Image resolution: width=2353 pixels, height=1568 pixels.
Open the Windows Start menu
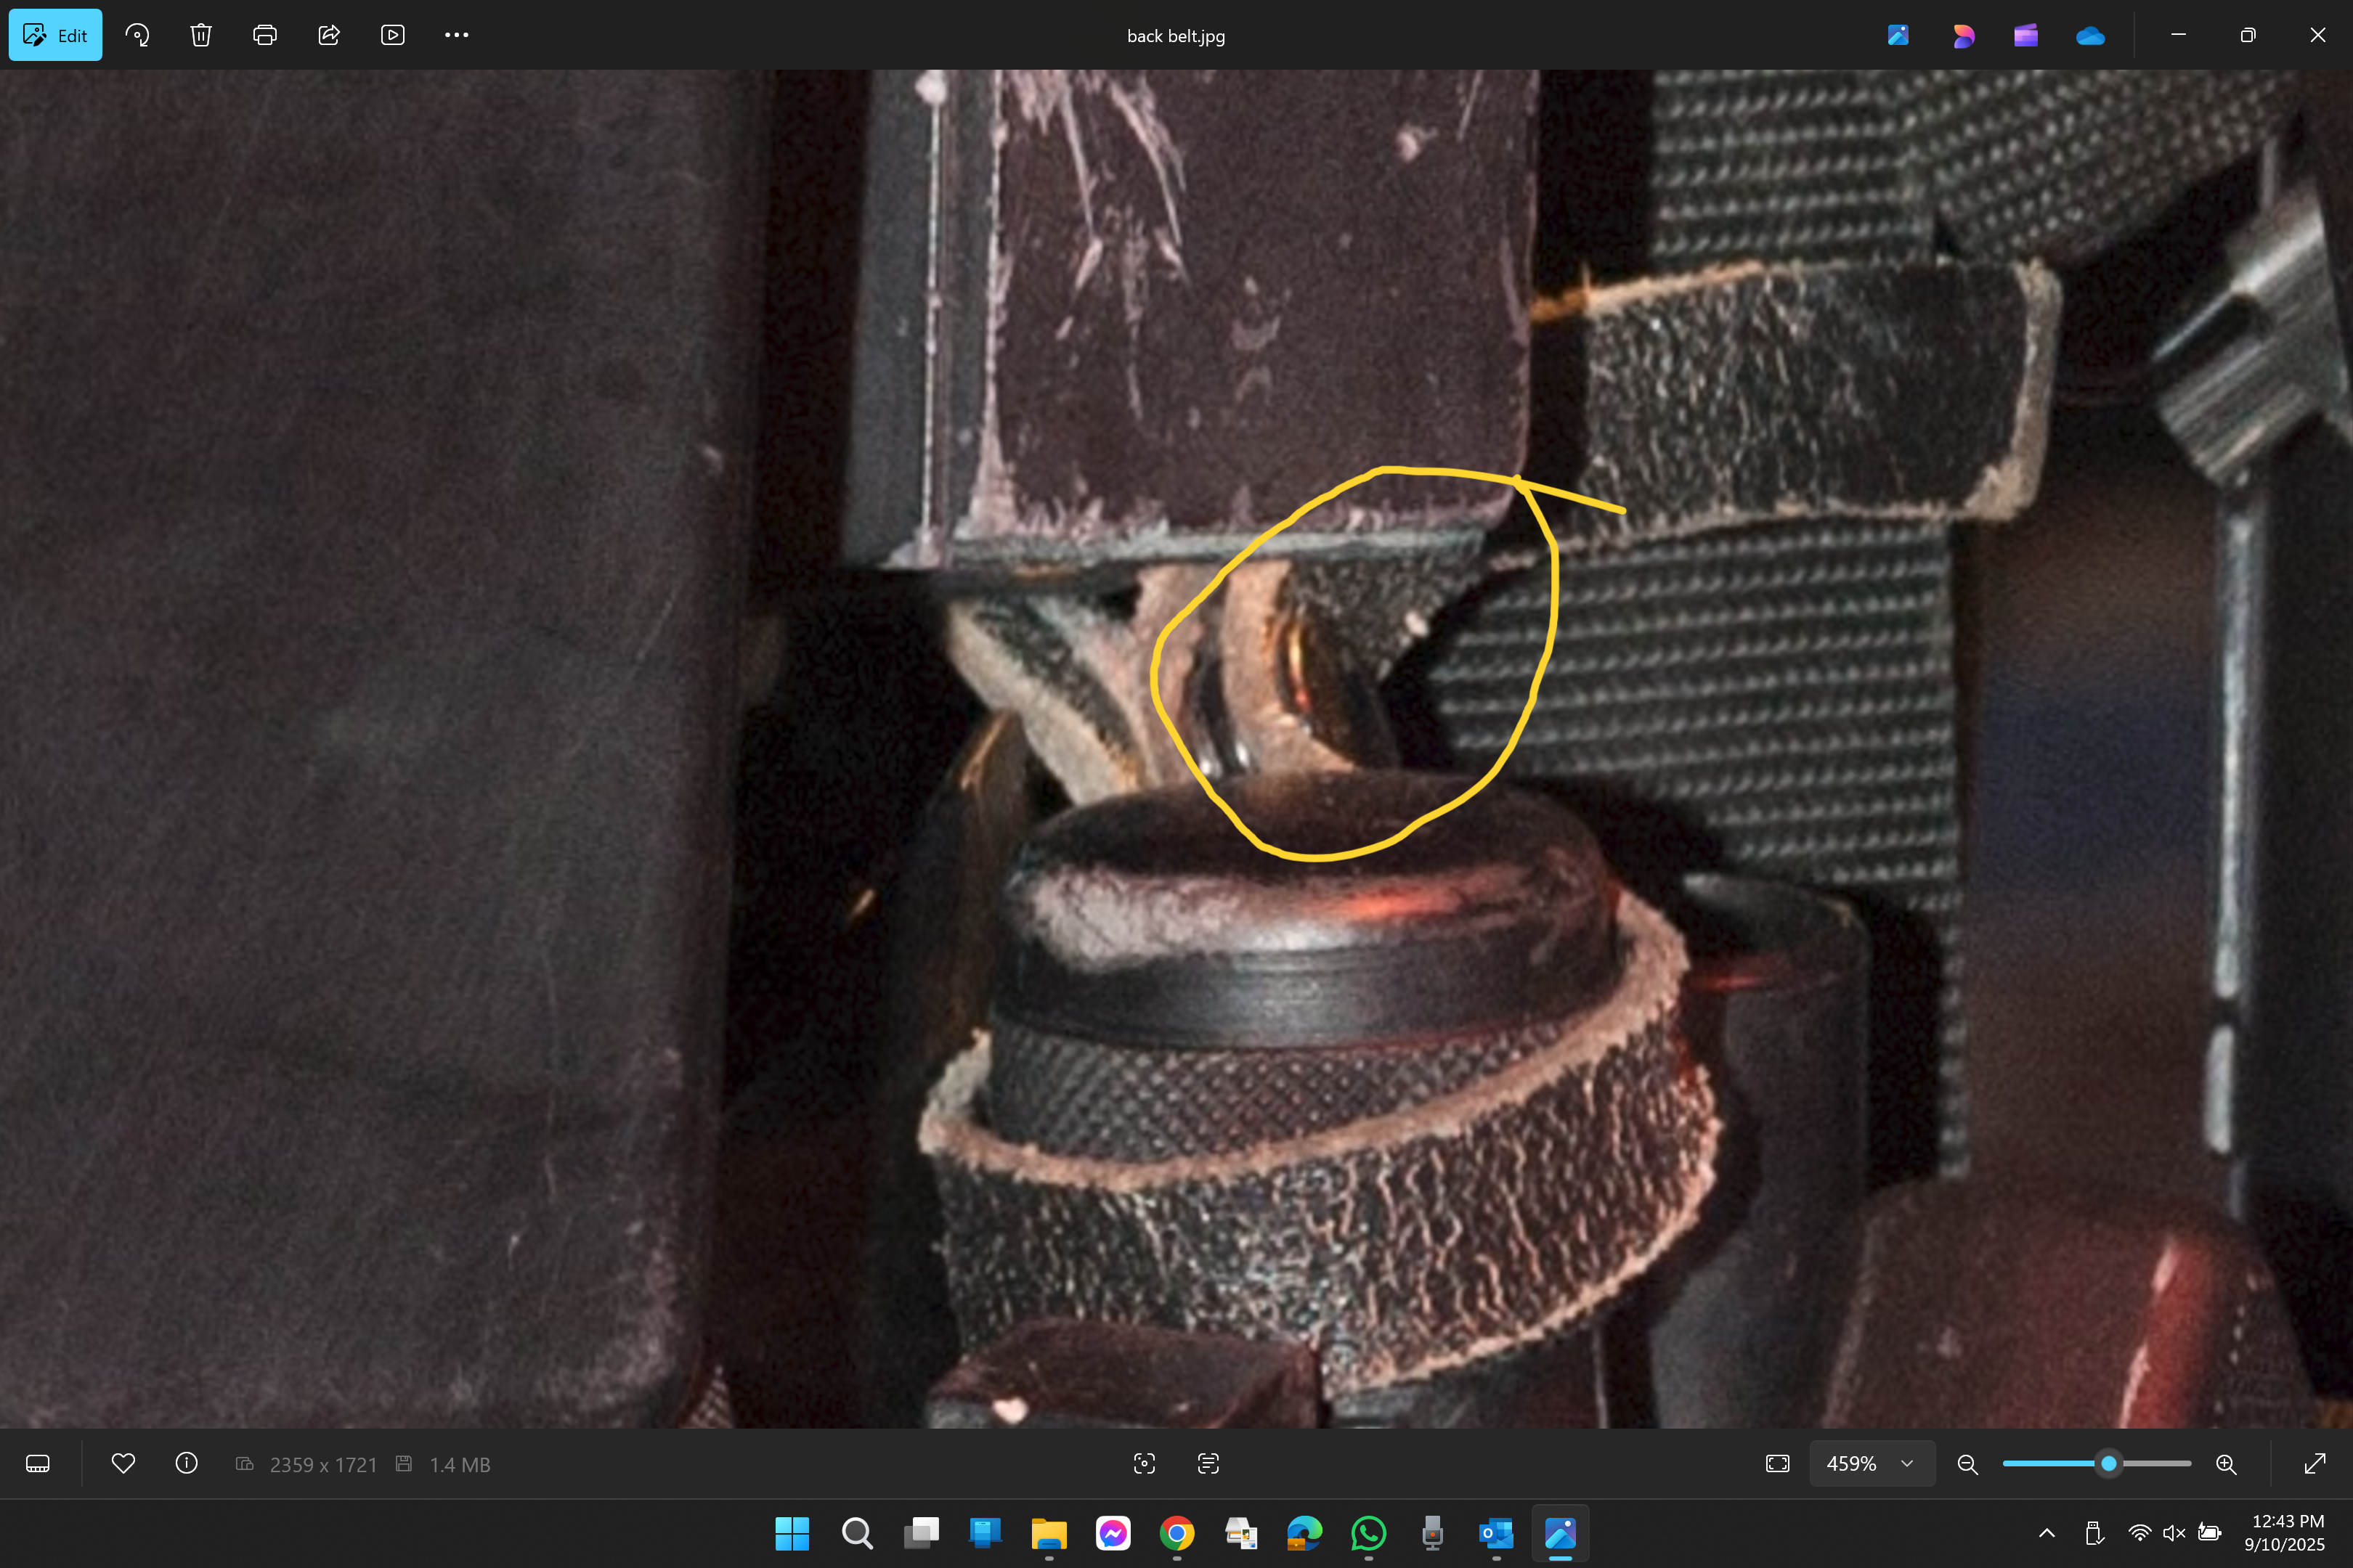tap(792, 1533)
